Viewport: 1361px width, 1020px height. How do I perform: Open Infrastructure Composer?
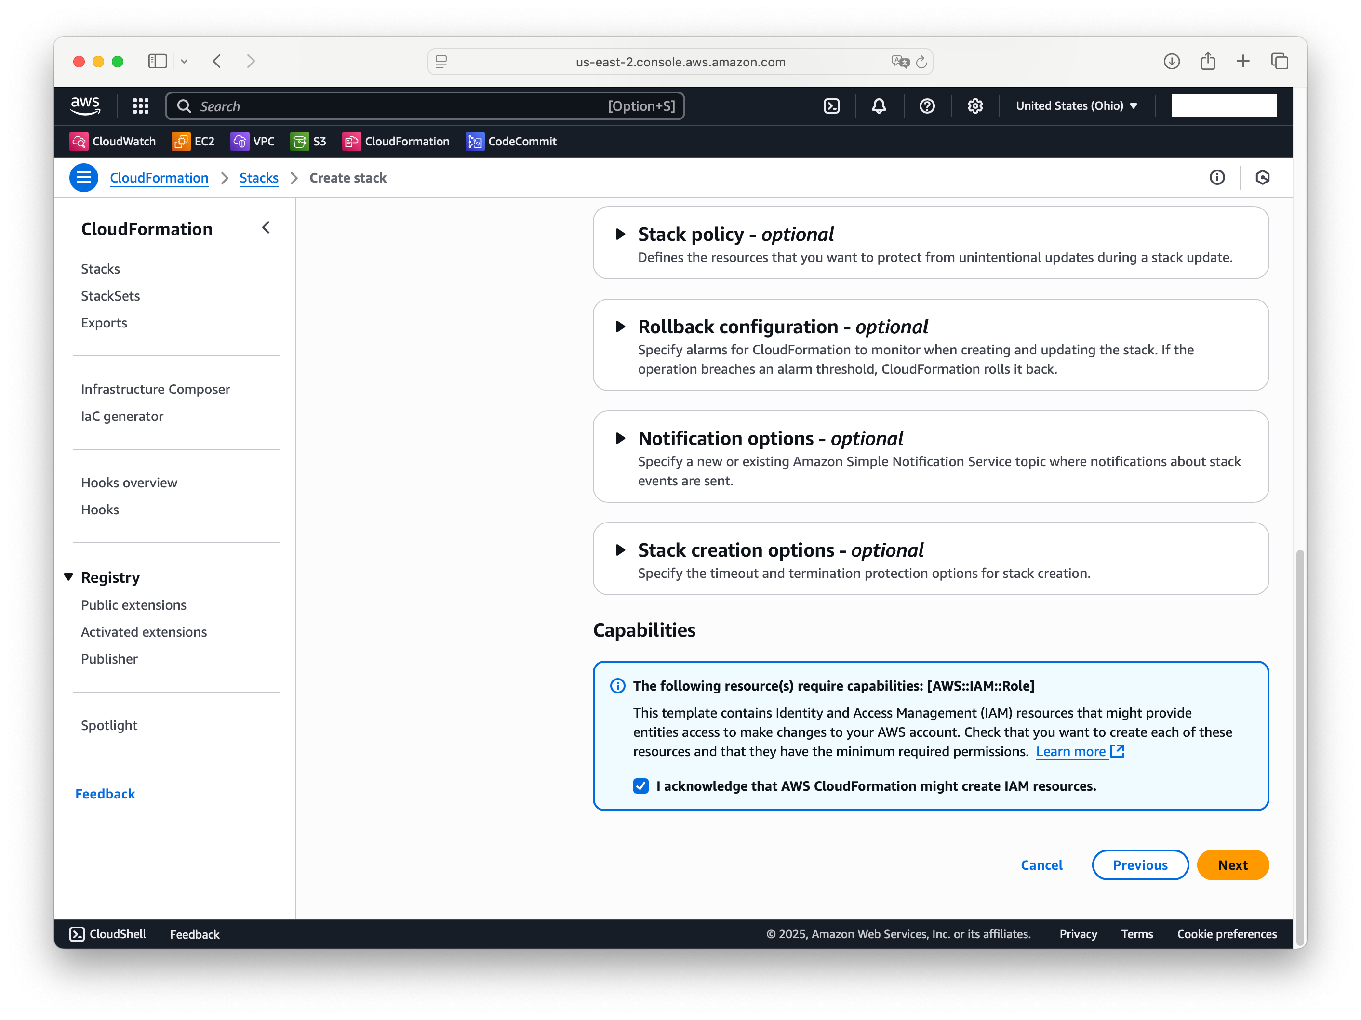point(155,389)
